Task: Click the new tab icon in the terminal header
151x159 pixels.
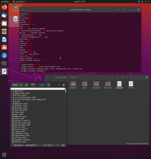Action: tap(22, 10)
